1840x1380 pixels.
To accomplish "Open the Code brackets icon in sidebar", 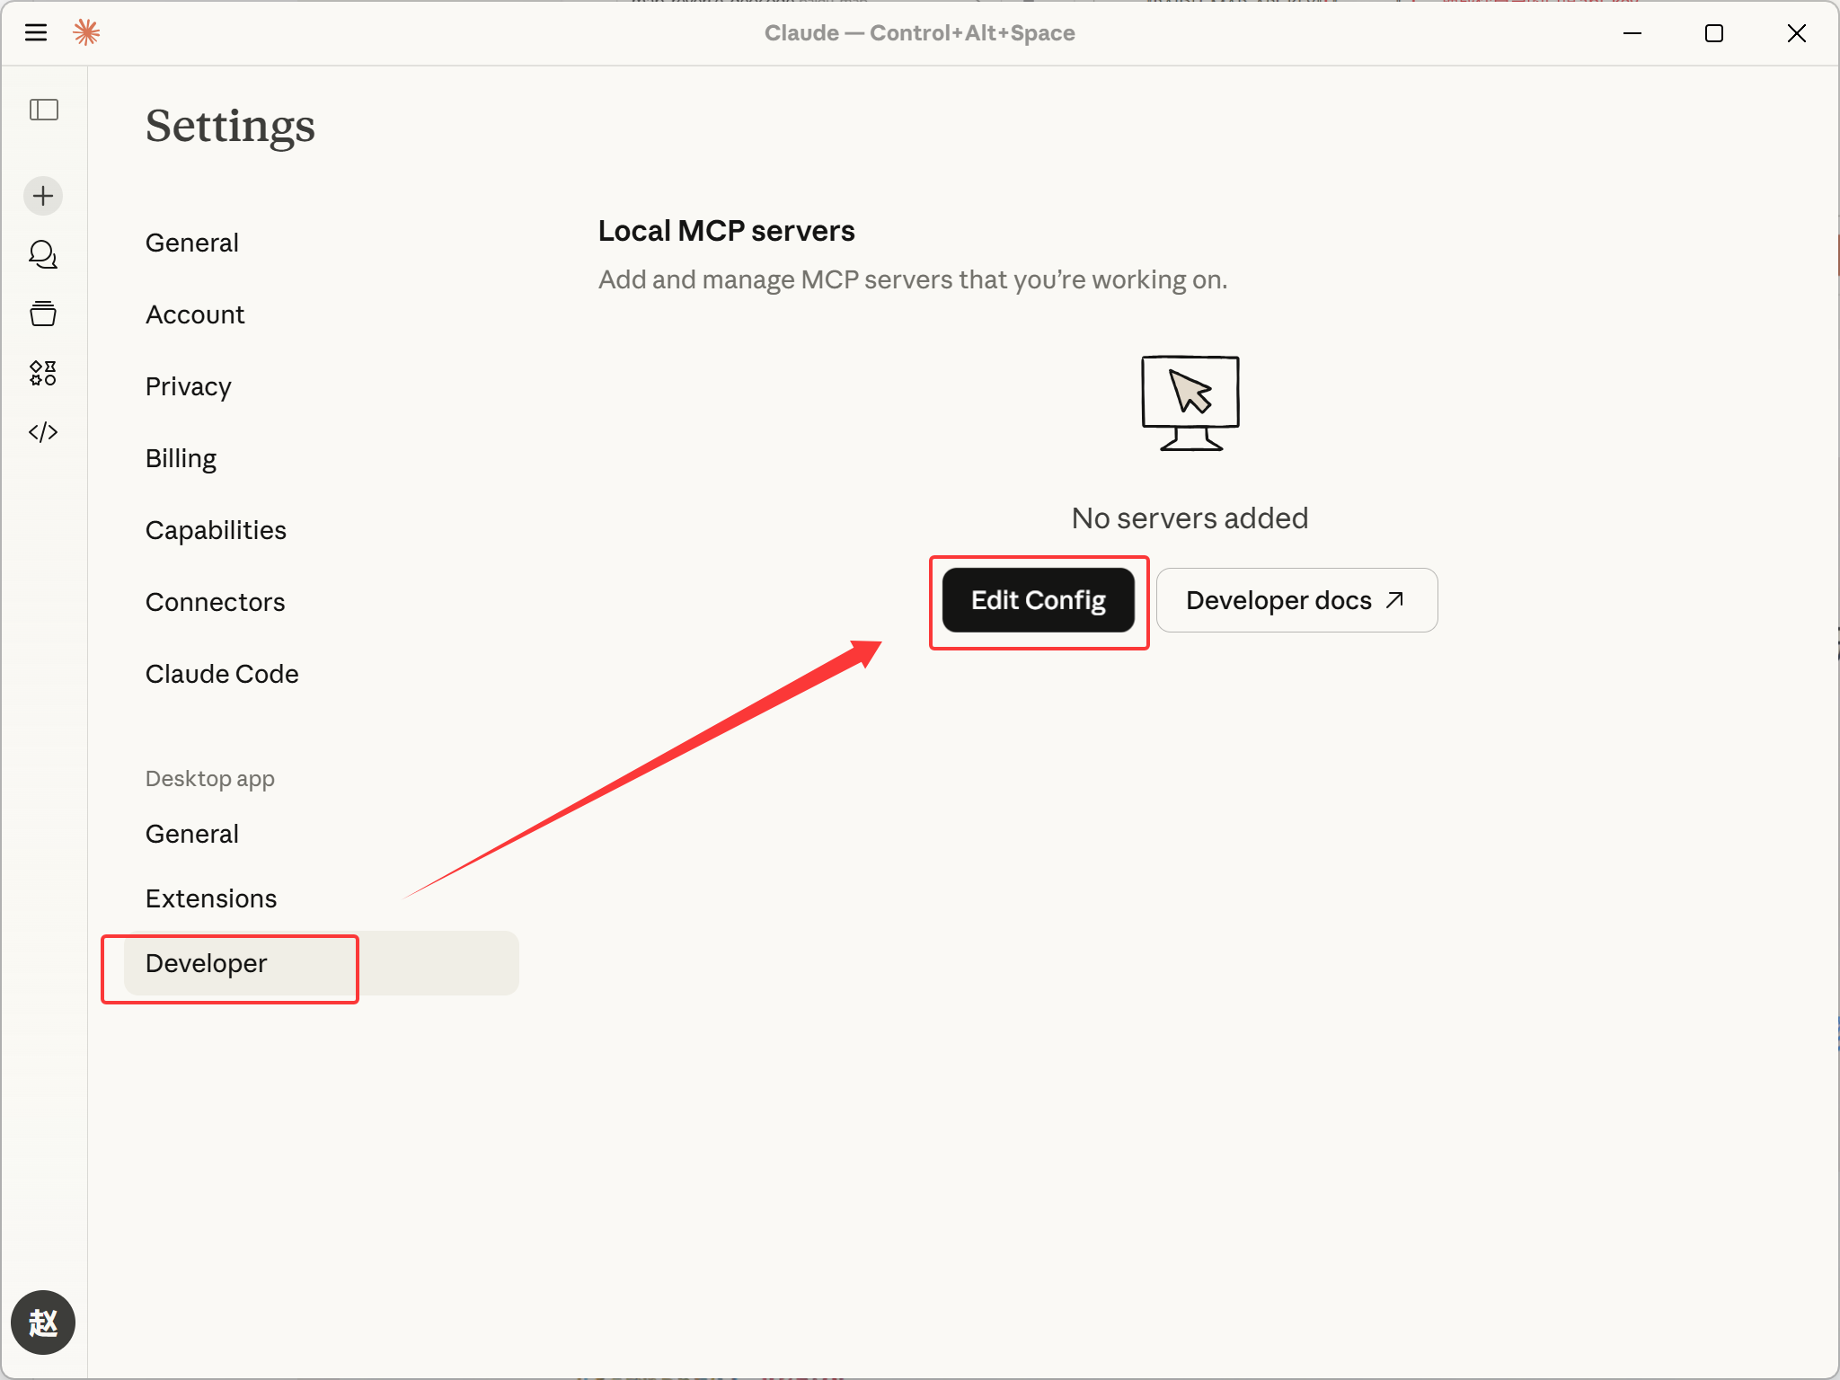I will [x=43, y=432].
